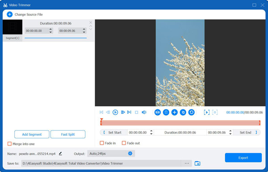Screen dimensions: 268x172
Task: Click the left trim handle of the timeline
Action: pos(101,123)
